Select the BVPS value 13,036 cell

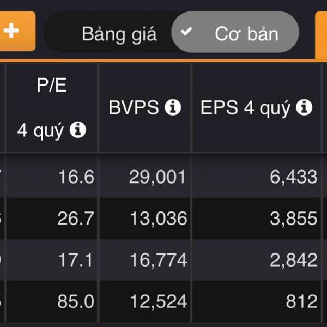(x=145, y=219)
